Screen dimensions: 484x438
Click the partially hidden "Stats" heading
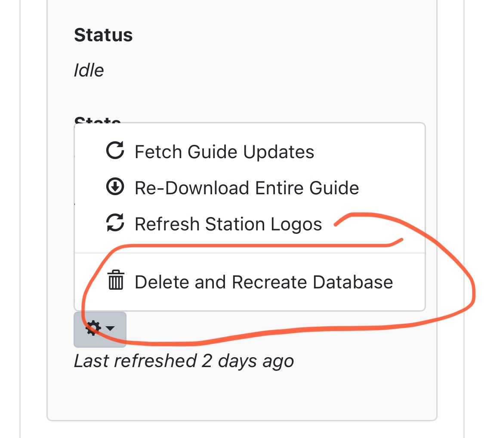point(97,121)
